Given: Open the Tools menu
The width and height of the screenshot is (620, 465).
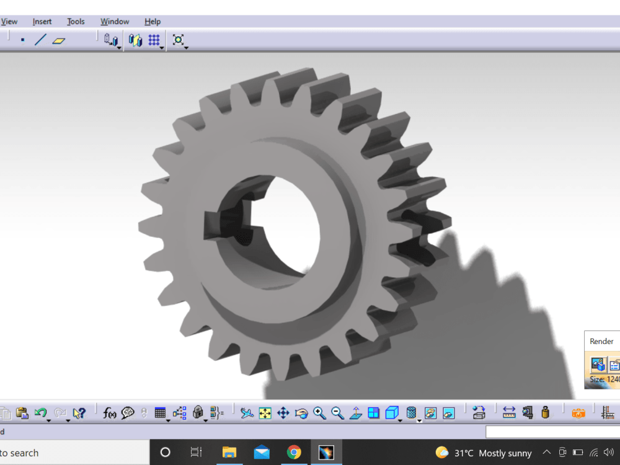Looking at the screenshot, I should click(76, 21).
